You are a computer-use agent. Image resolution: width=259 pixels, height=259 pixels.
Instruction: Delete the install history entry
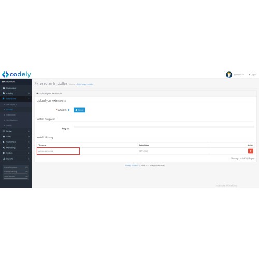tap(251, 151)
